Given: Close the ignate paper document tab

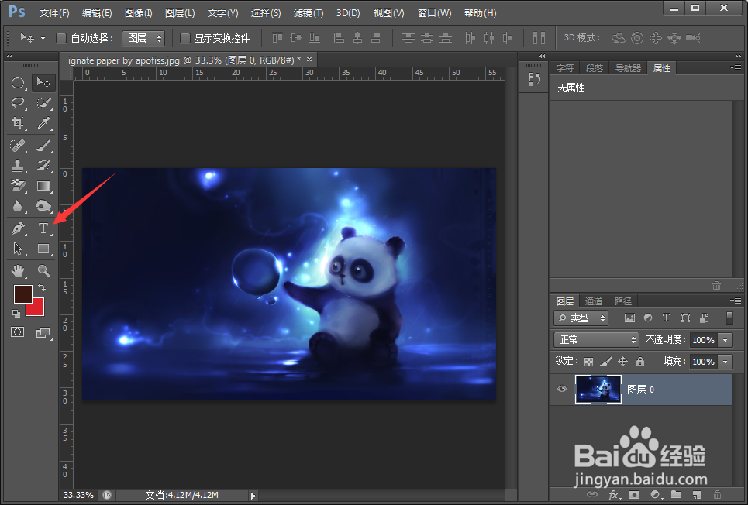Looking at the screenshot, I should pyautogui.click(x=309, y=59).
